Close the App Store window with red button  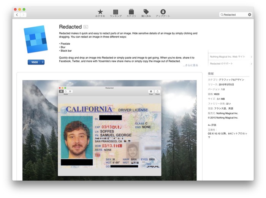tap(15, 9)
